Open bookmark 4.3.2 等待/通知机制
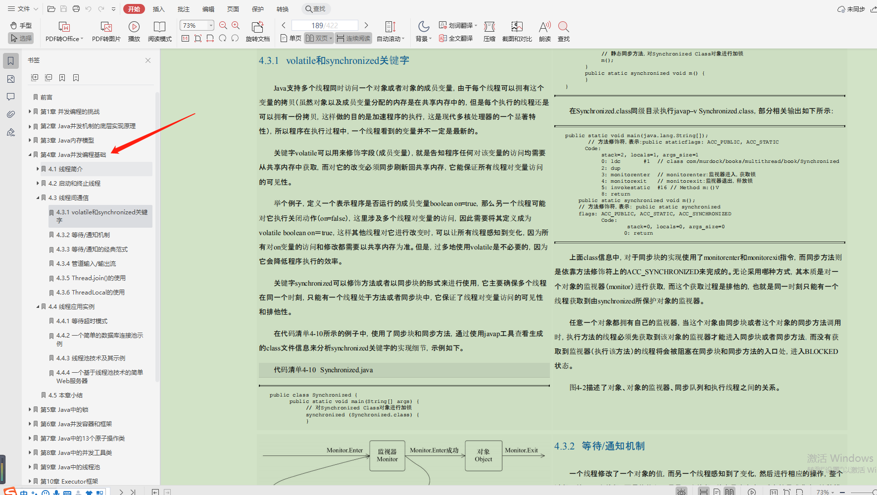The image size is (877, 495). 83,235
